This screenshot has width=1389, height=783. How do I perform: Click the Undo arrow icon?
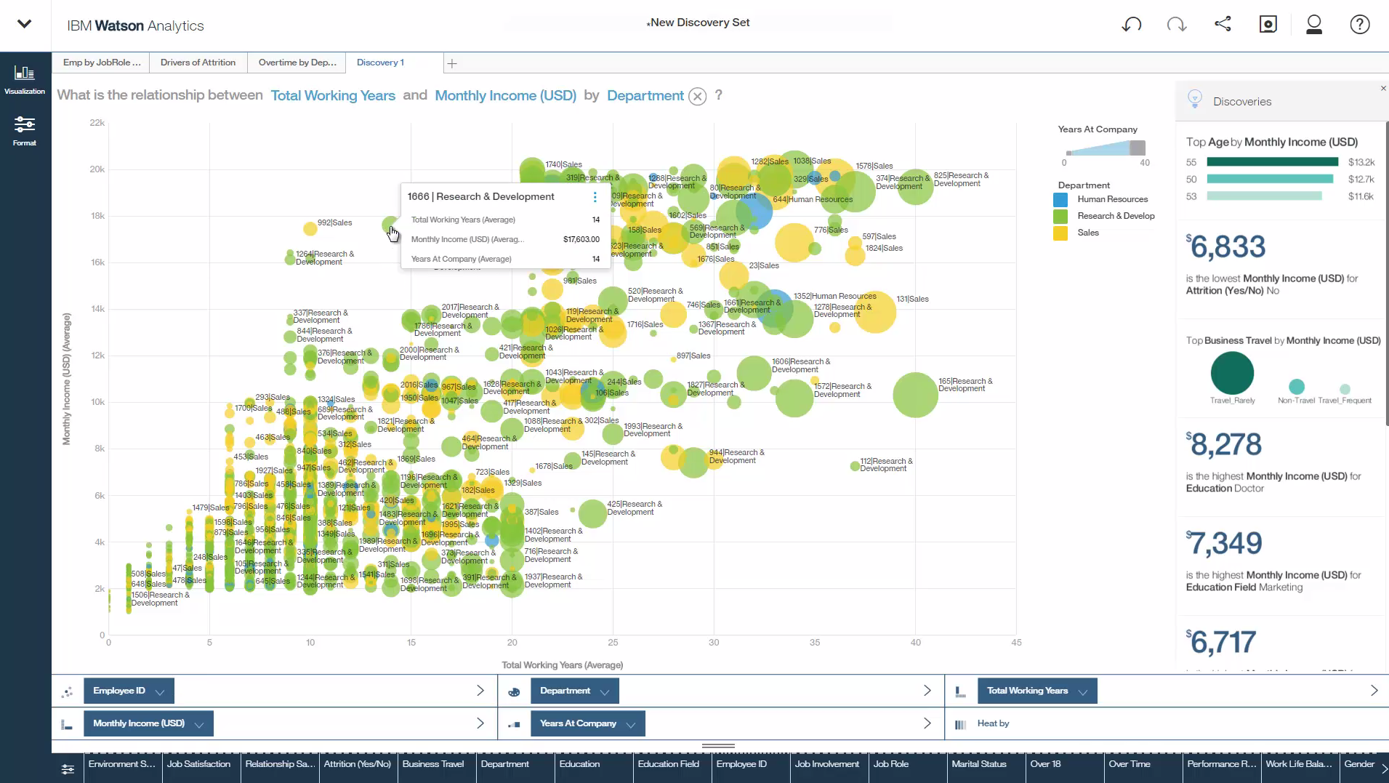pos(1131,25)
